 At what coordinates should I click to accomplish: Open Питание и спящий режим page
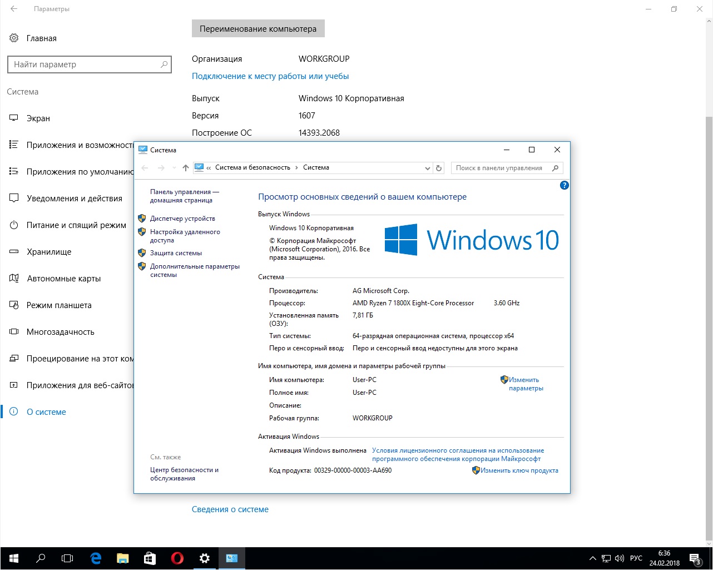click(x=67, y=225)
